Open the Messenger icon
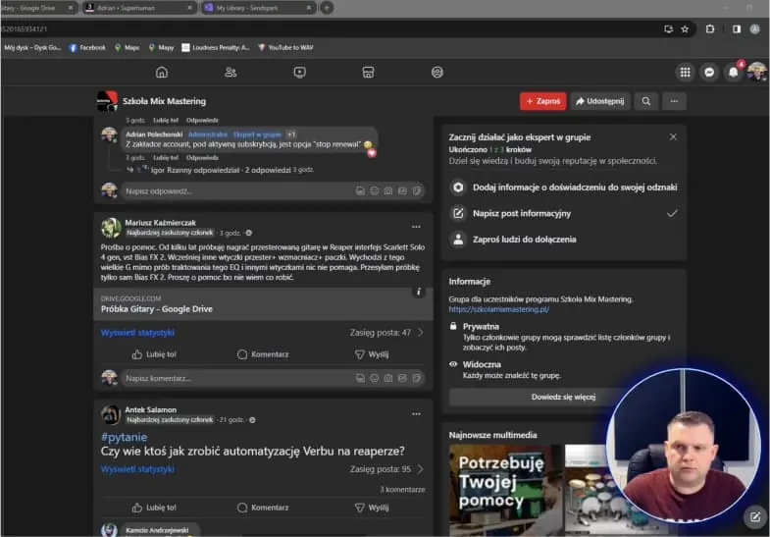Image resolution: width=770 pixels, height=537 pixels. [709, 73]
